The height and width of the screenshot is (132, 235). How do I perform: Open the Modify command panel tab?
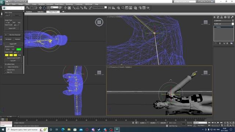(x=218, y=17)
